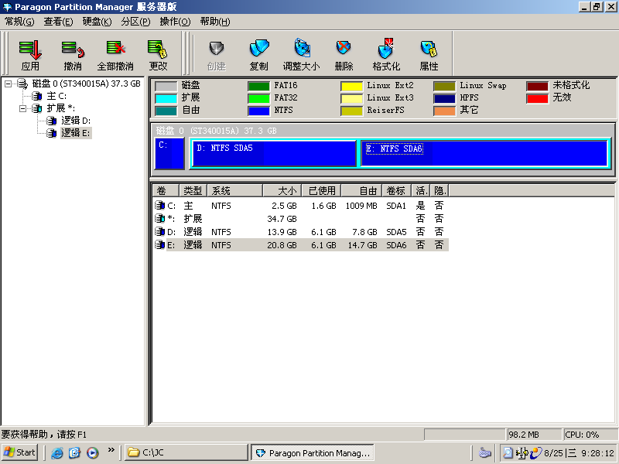The width and height of the screenshot is (619, 464).
Task: Sort list by 类型 column header
Action: coord(193,191)
